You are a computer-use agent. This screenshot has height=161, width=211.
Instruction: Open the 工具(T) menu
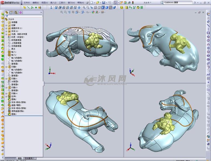(62, 2)
